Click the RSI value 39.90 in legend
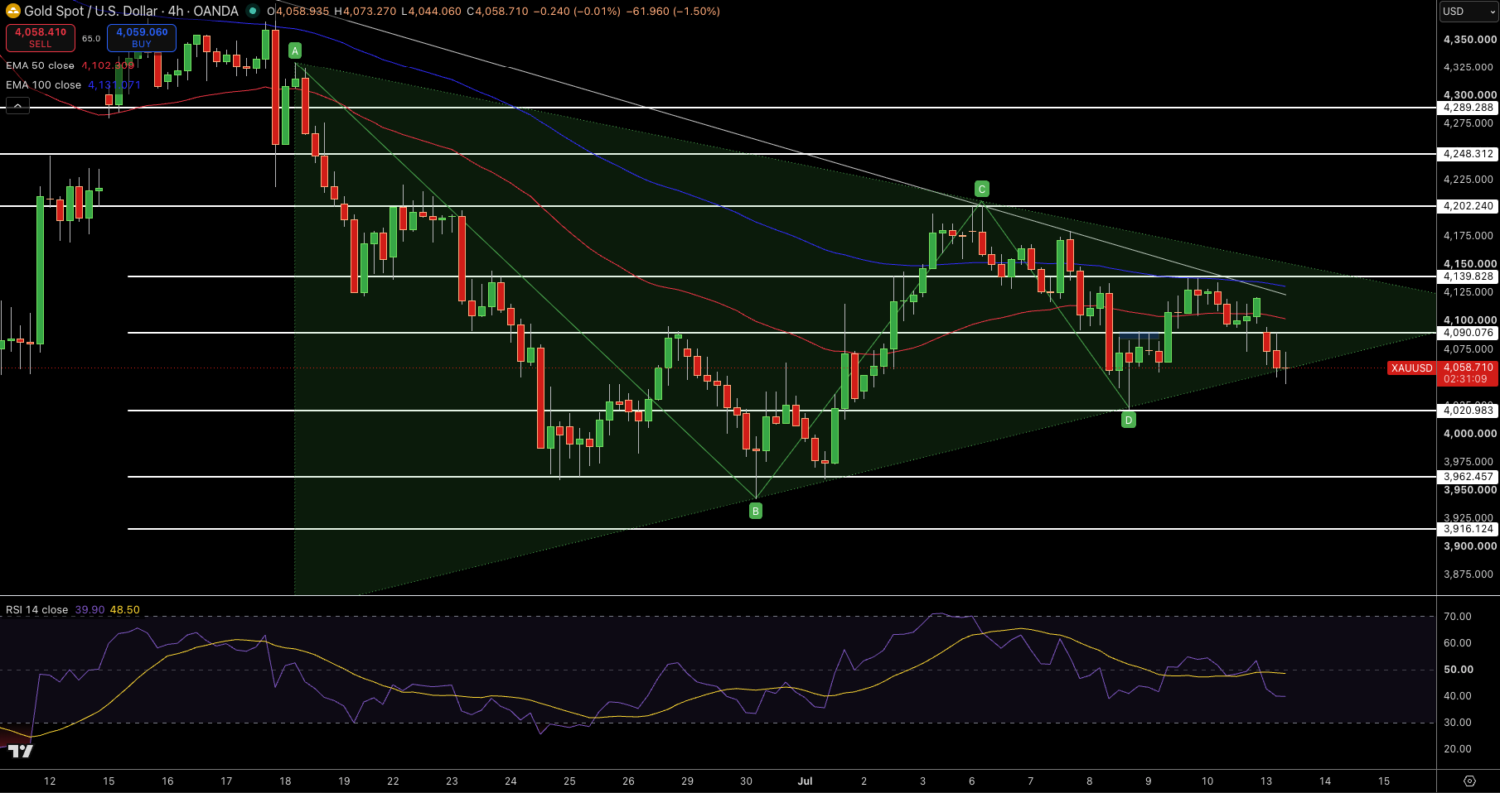1500x793 pixels. click(90, 610)
